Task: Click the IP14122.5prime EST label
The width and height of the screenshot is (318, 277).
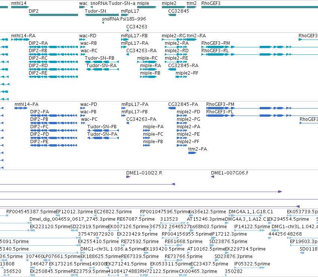Action: coord(252,227)
